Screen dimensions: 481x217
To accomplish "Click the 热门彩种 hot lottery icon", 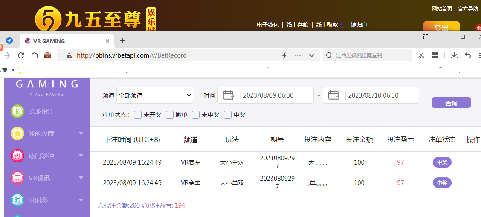I will pyautogui.click(x=17, y=156).
